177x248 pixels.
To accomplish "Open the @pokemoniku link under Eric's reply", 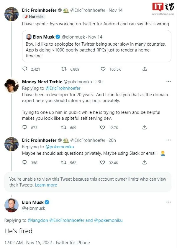I will coord(60,147).
